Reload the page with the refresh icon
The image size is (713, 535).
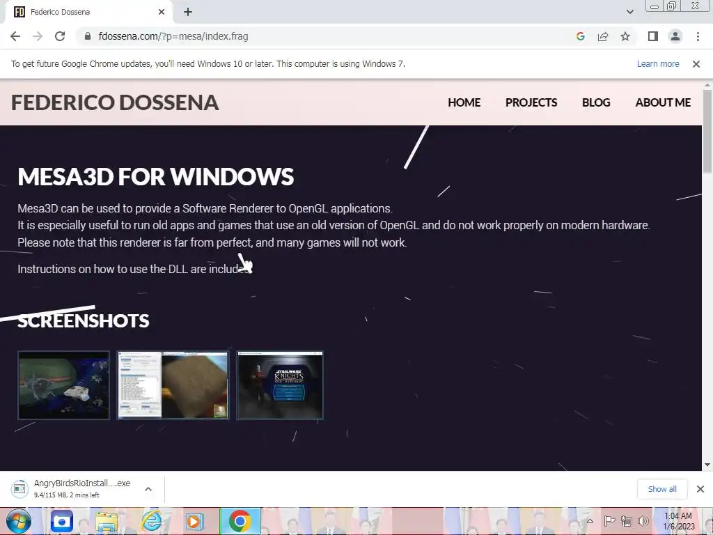point(60,36)
